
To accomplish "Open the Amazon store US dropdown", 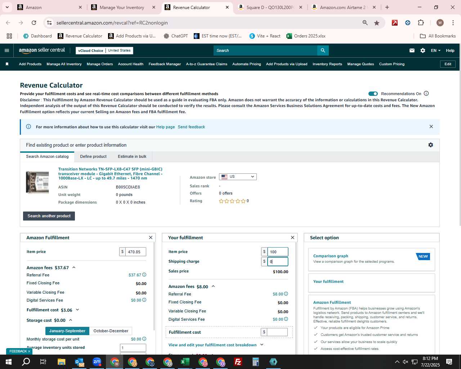I will pos(238,177).
